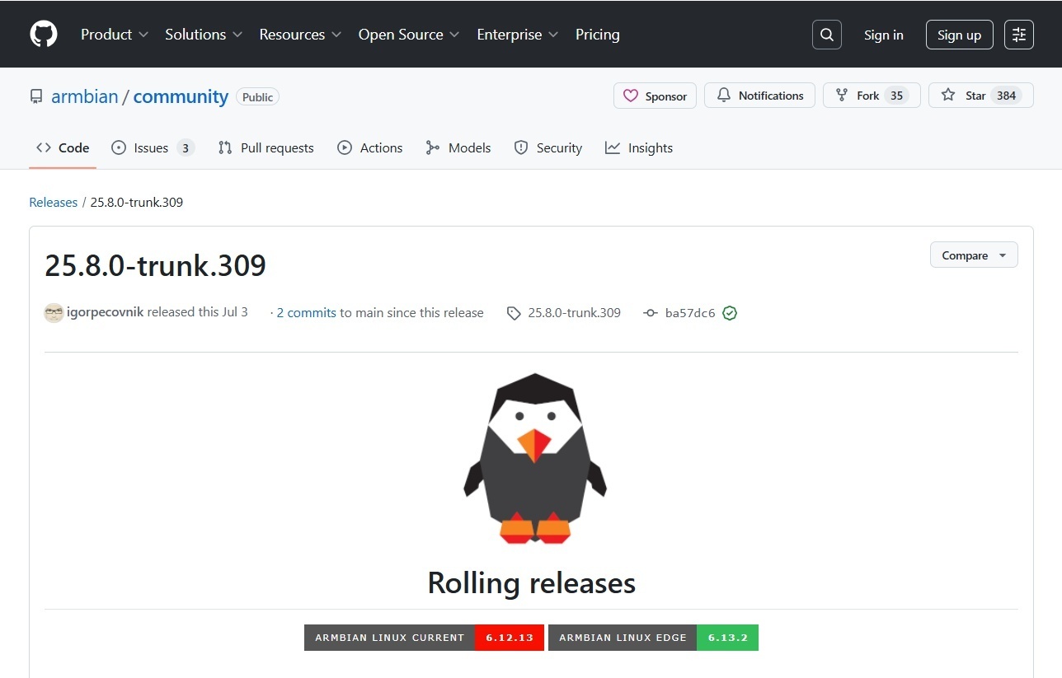Image resolution: width=1062 pixels, height=678 pixels.
Task: Switch to the Actions tab
Action: [370, 148]
